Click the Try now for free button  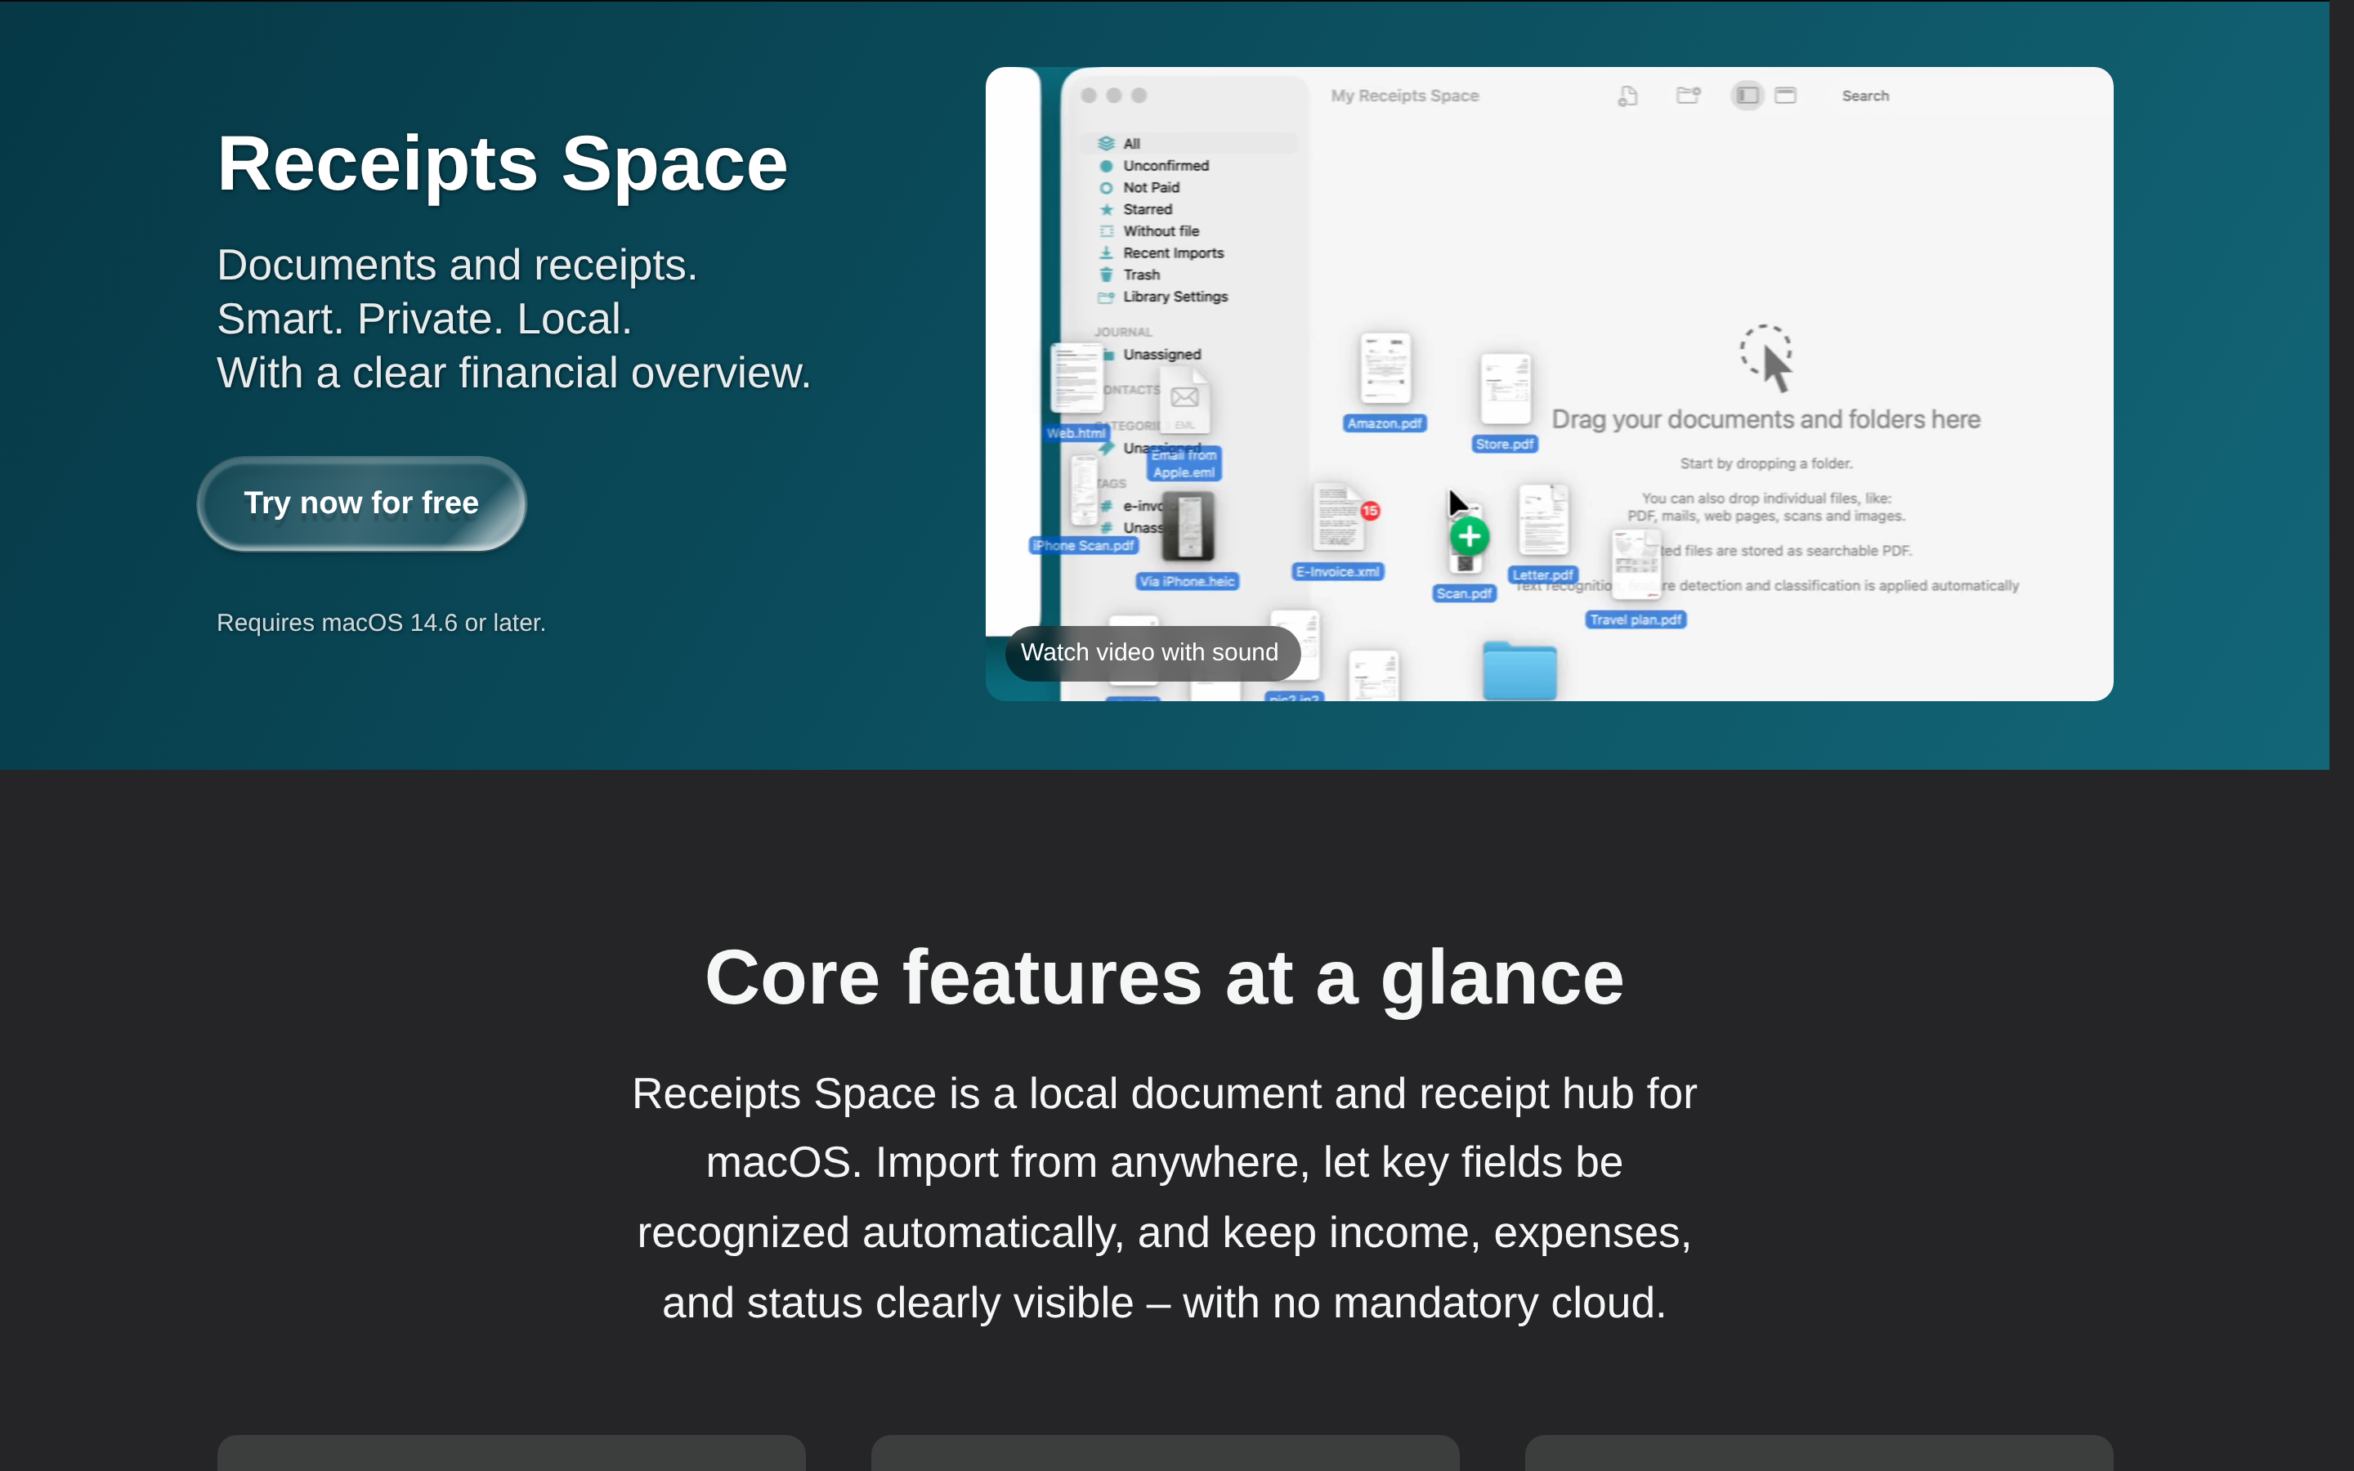(361, 503)
